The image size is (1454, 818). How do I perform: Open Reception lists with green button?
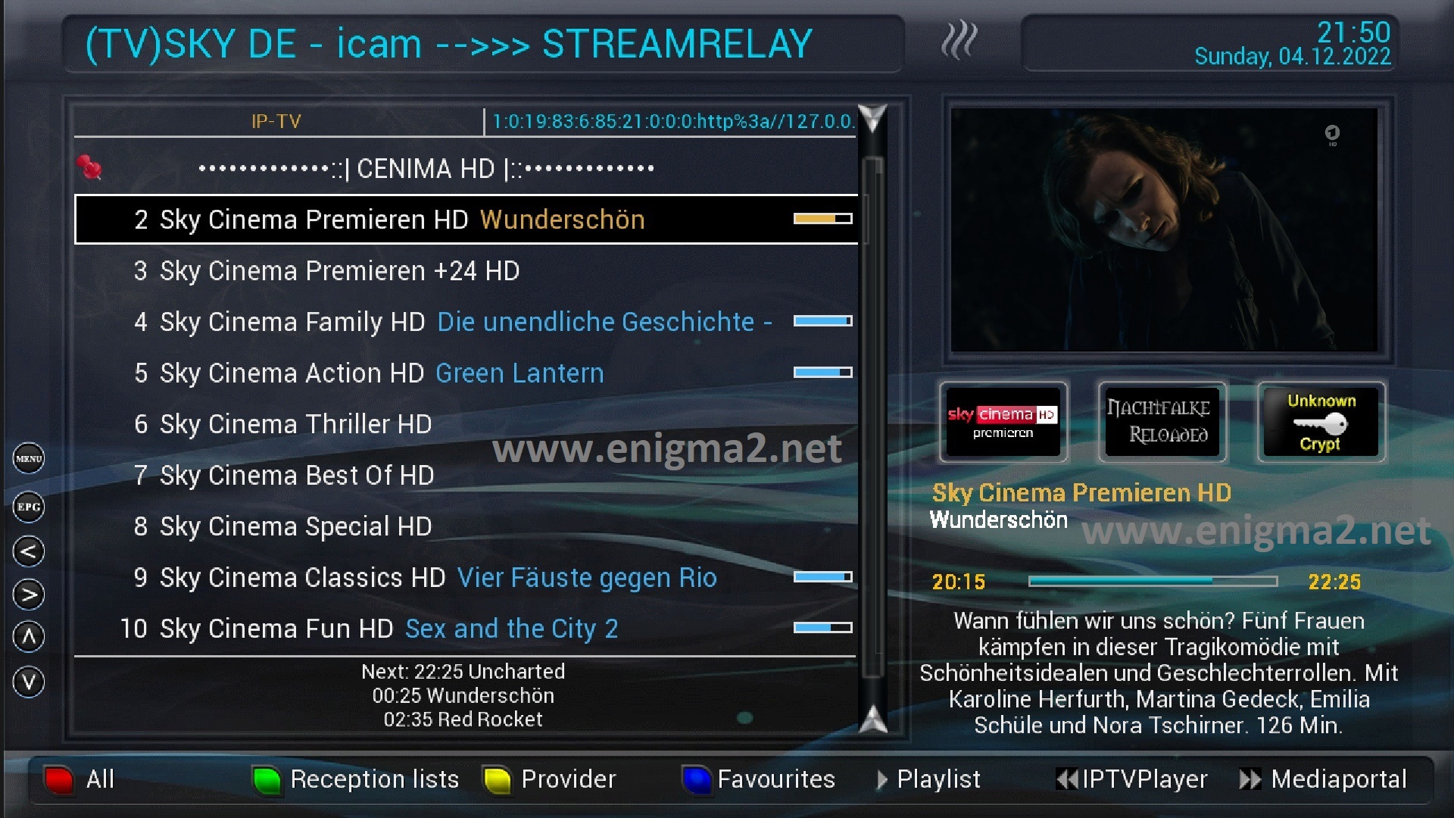coord(356,779)
